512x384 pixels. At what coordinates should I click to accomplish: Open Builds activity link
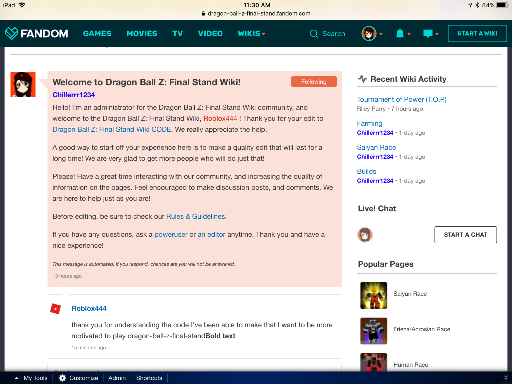point(366,171)
